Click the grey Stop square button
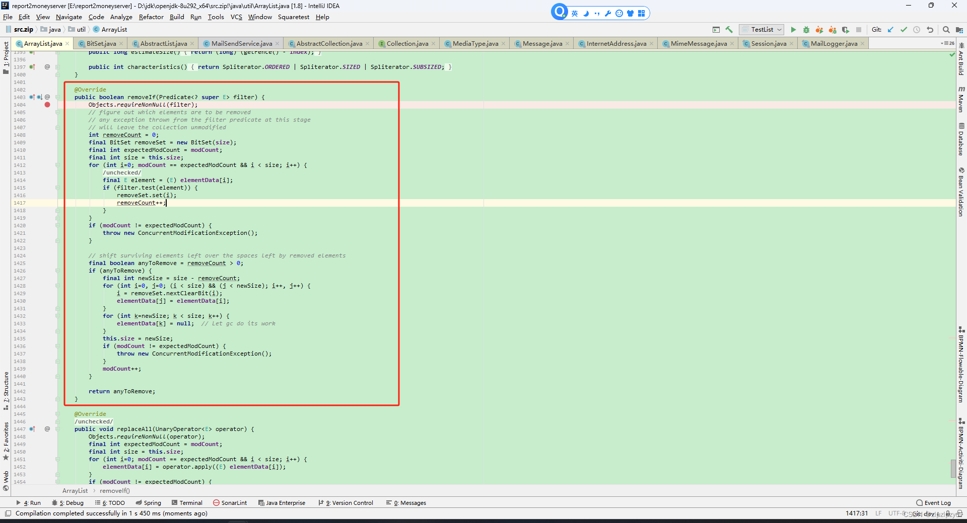 point(859,30)
